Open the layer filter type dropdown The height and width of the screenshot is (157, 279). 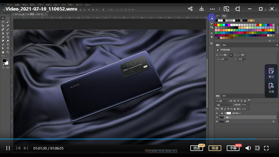coord(222,101)
